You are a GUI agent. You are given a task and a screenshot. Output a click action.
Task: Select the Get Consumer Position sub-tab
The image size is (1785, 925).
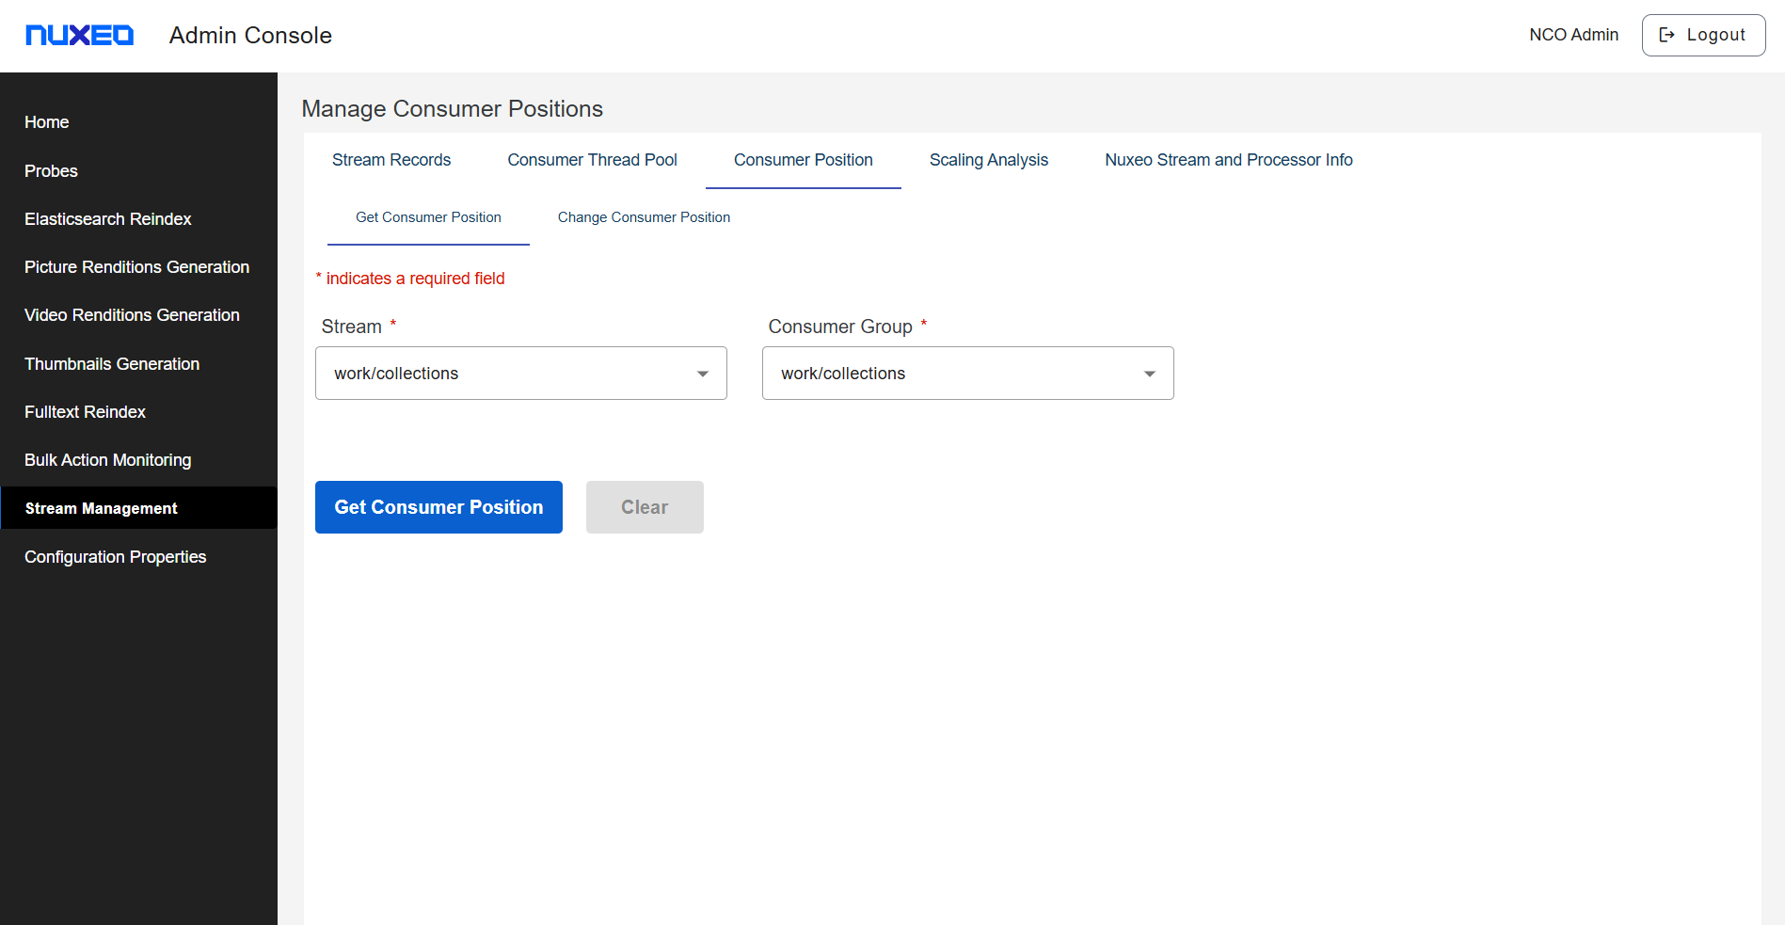click(x=428, y=217)
